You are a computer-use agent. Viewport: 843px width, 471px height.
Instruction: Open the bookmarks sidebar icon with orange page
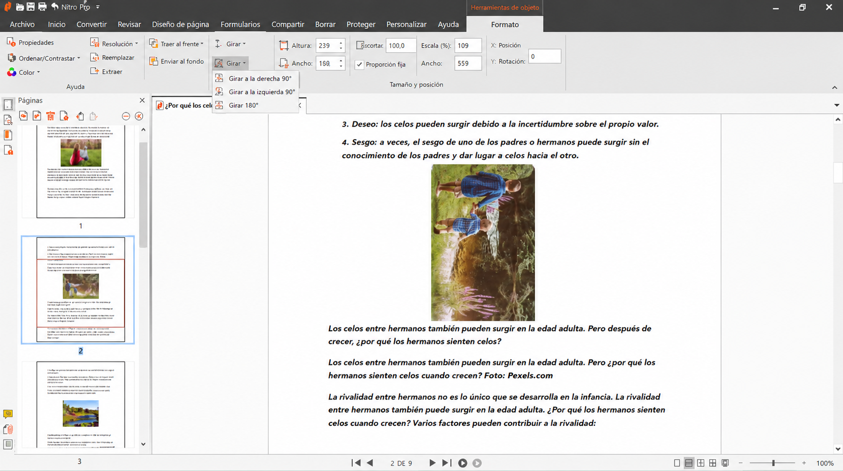click(x=8, y=135)
